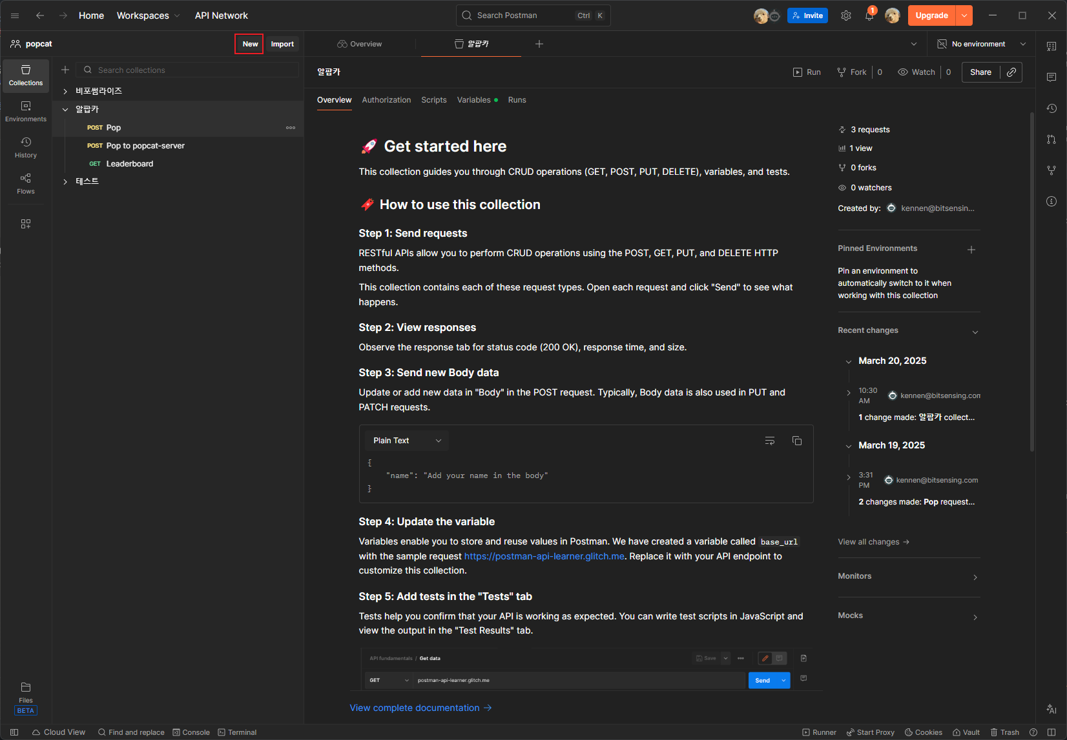Switch to the Scripts tab
This screenshot has width=1067, height=740.
[434, 100]
